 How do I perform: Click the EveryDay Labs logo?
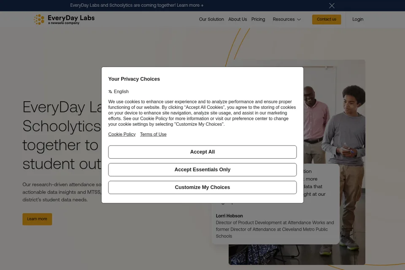64,19
